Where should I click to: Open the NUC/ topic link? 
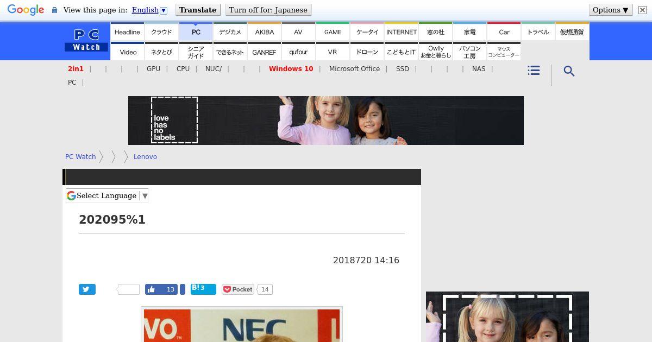click(214, 68)
